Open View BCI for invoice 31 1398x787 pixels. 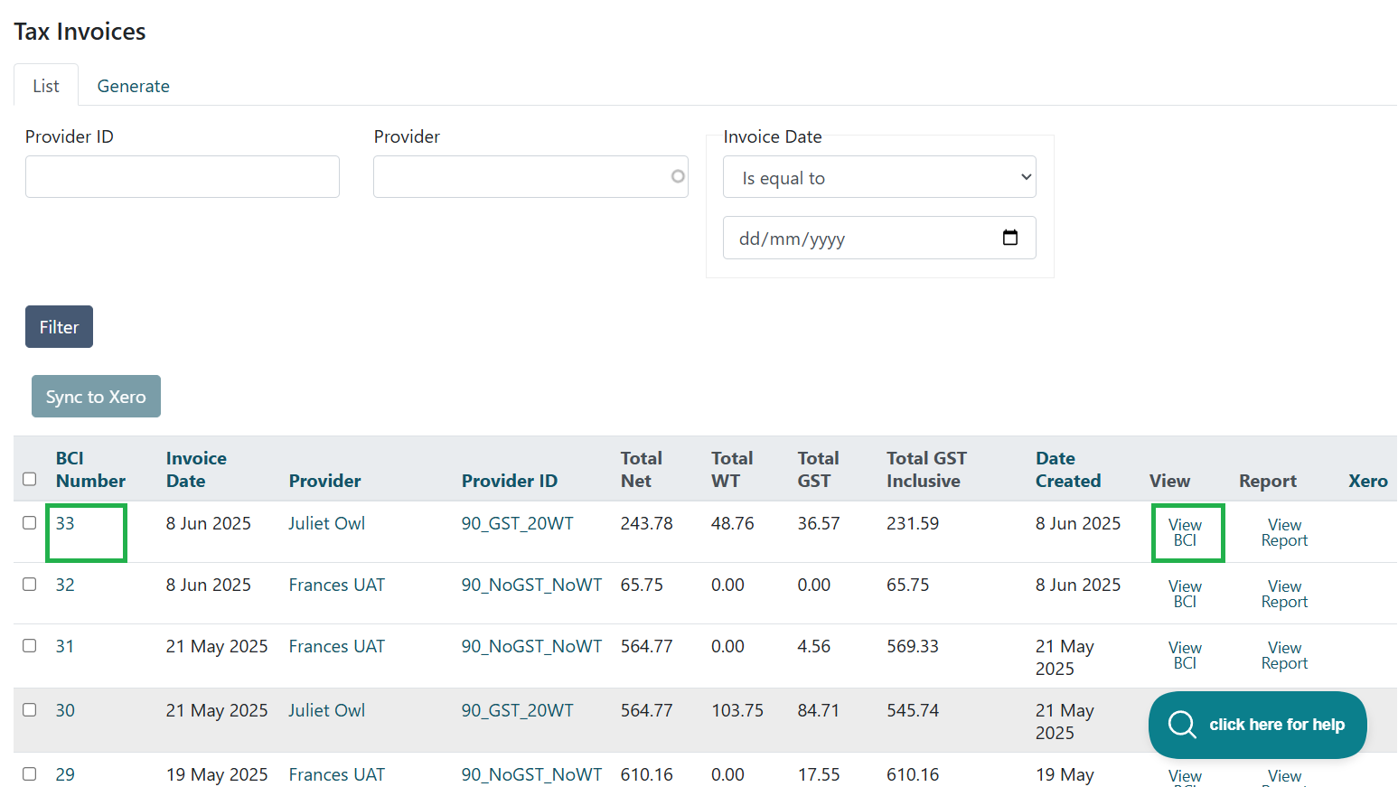click(x=1185, y=655)
